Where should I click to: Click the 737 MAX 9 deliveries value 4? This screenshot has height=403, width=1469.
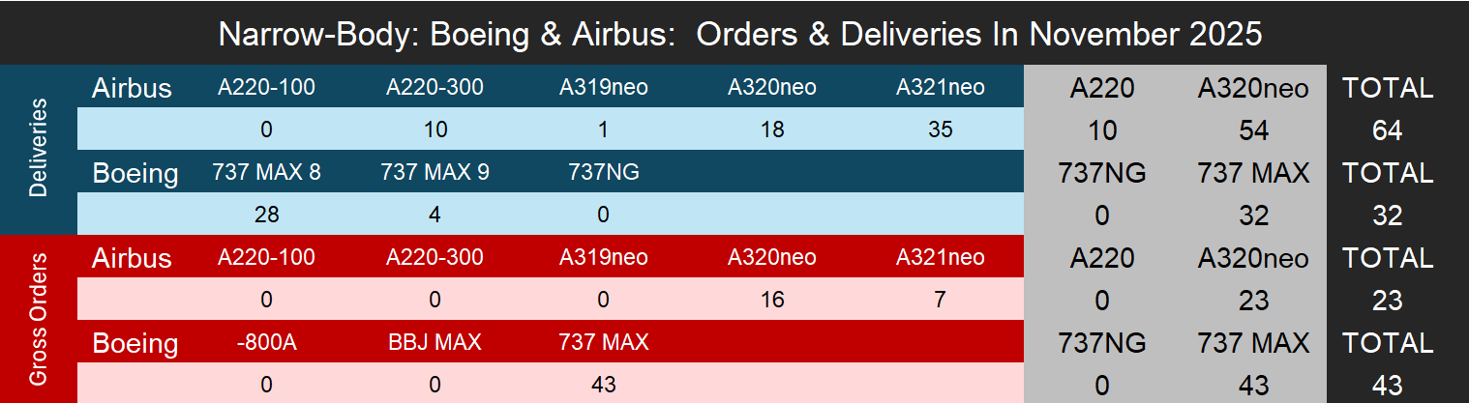coord(435,215)
